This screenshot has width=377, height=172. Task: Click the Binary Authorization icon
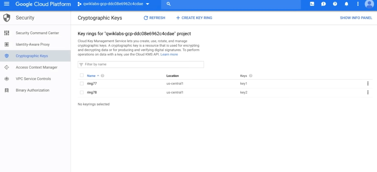click(x=7, y=90)
